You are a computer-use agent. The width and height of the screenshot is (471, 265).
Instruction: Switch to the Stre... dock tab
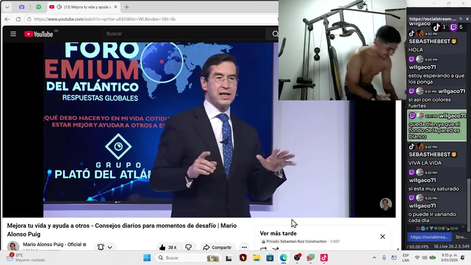(x=461, y=237)
